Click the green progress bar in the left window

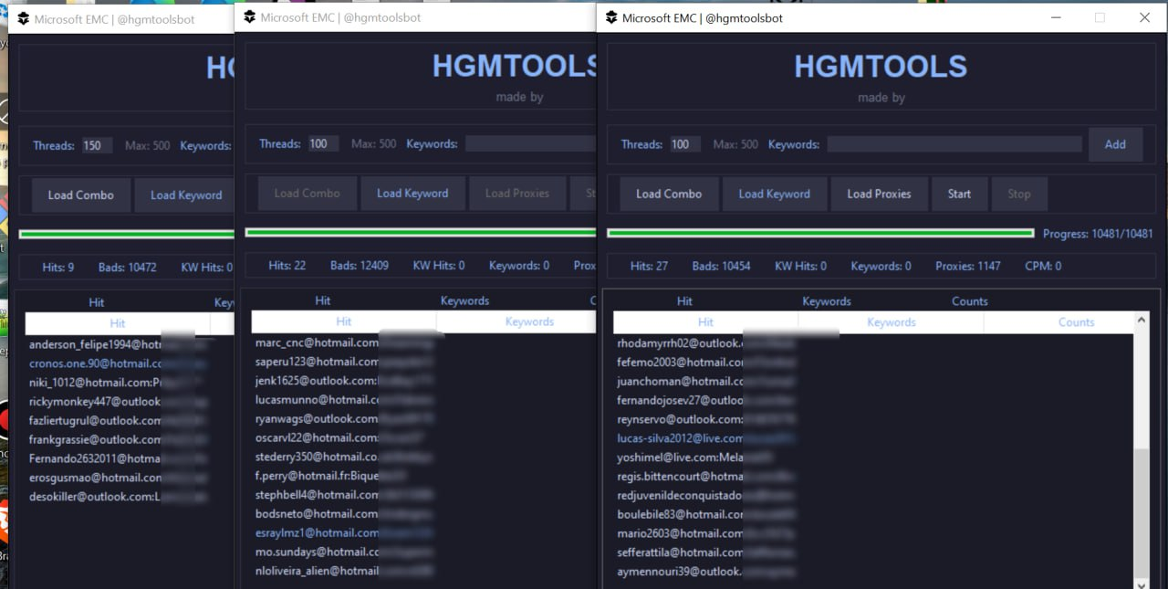pos(126,235)
